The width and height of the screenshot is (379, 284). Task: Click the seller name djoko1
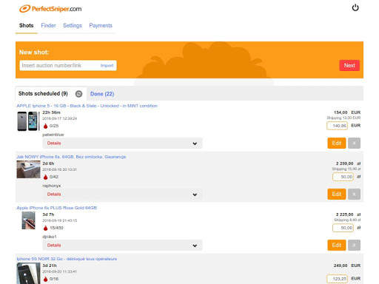tap(50, 237)
